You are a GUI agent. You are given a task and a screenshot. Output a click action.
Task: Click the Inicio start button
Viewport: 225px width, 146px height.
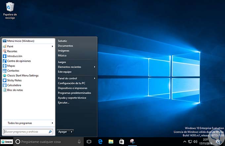(7, 142)
